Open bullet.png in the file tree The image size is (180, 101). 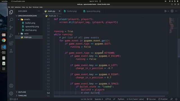click(x=30, y=23)
